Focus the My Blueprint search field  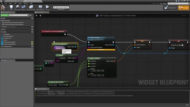click(18, 15)
